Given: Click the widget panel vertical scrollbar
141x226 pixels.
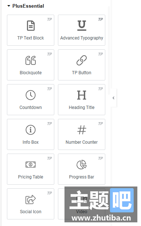Looking at the screenshot, I should (x=109, y=50).
